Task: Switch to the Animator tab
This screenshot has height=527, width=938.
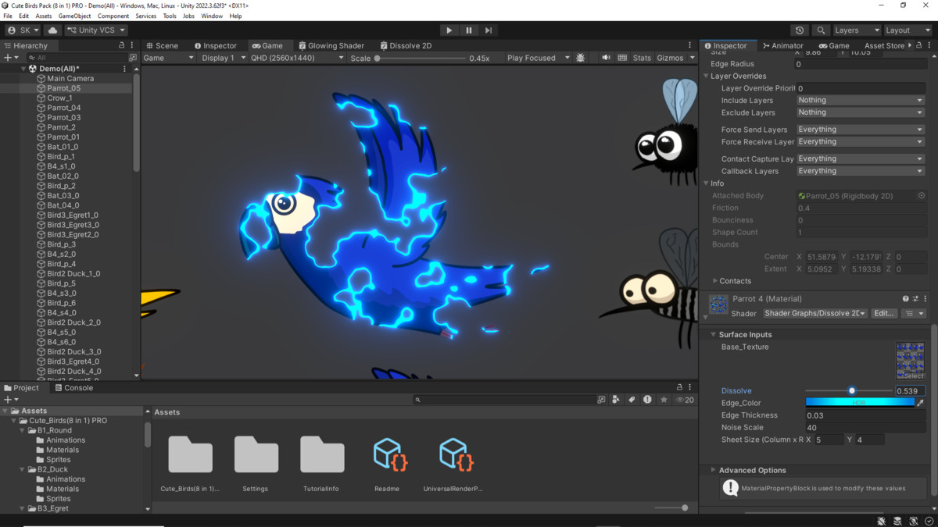Action: [782, 46]
